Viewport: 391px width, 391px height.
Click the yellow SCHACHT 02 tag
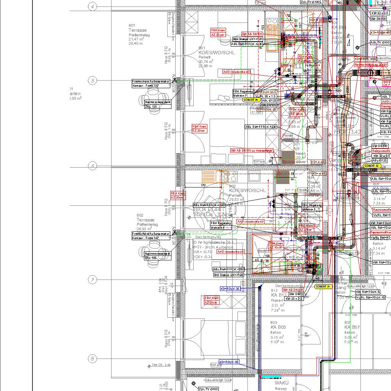[x=372, y=166]
